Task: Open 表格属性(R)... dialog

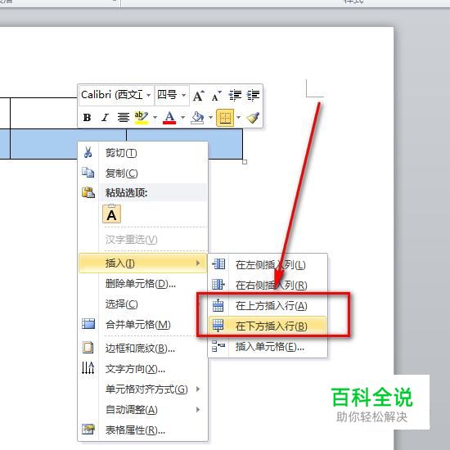Action: click(x=143, y=430)
